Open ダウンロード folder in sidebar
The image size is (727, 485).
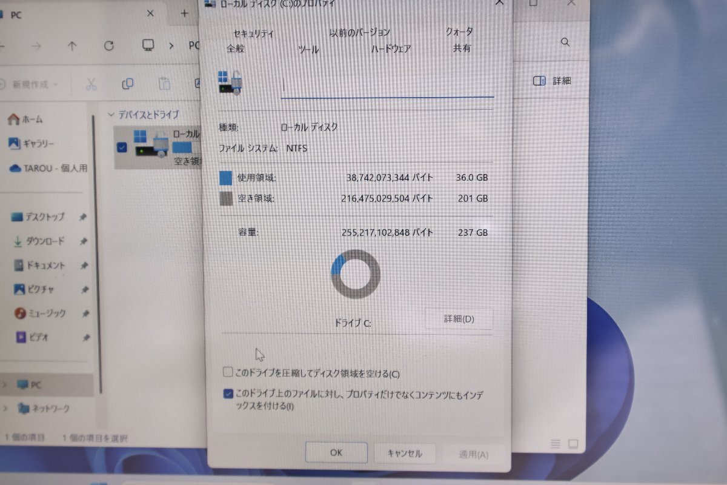(x=38, y=241)
